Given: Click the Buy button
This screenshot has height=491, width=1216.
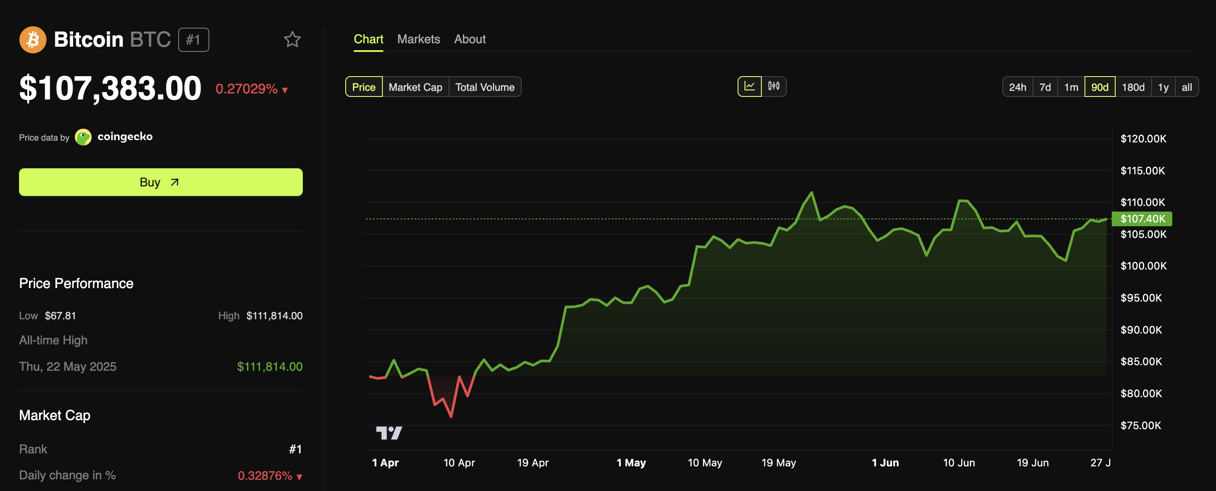Looking at the screenshot, I should 160,182.
